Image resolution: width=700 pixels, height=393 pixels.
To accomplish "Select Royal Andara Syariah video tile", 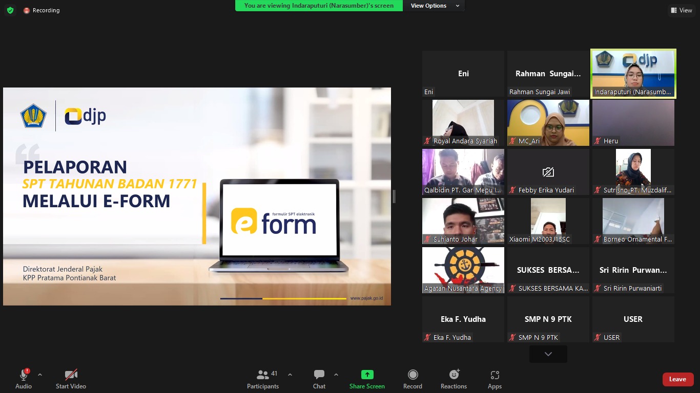I will pos(463,123).
